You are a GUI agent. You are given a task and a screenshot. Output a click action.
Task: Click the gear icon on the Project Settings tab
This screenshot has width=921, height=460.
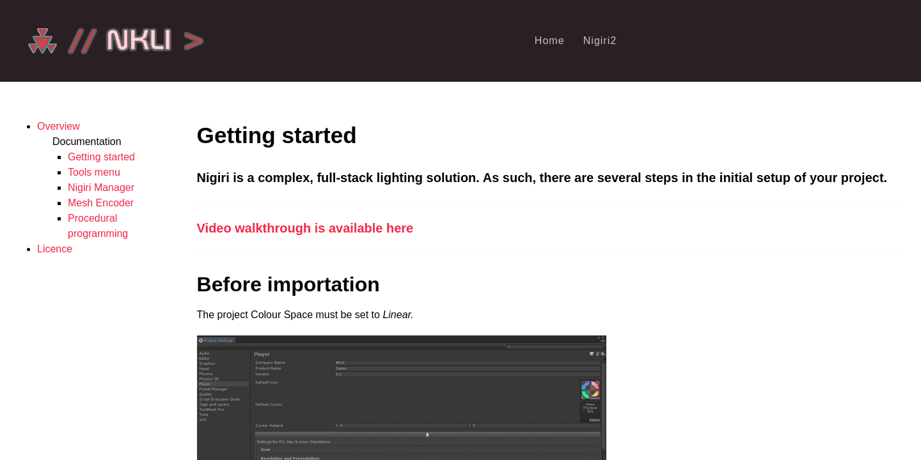coord(201,341)
